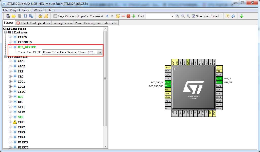The width and height of the screenshot is (260, 152).
Task: Click the Find search input field
Action: (x=158, y=16)
